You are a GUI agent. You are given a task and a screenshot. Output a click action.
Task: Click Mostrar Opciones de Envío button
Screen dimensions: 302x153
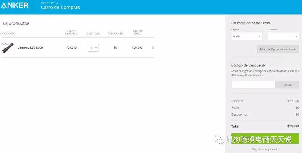tap(278, 49)
